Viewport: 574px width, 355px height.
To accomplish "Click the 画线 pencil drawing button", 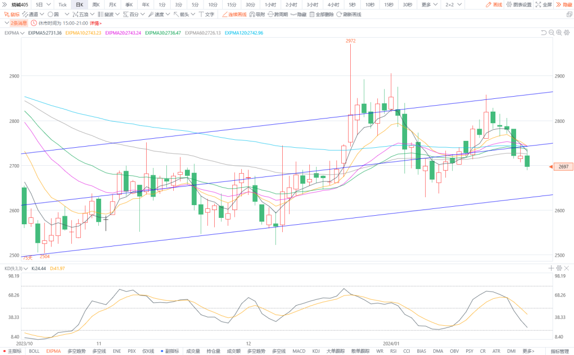I will click(494, 5).
